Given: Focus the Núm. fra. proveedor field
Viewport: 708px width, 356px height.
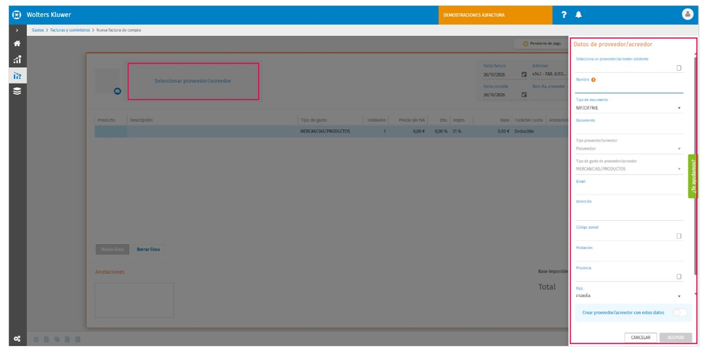Looking at the screenshot, I should (x=549, y=94).
